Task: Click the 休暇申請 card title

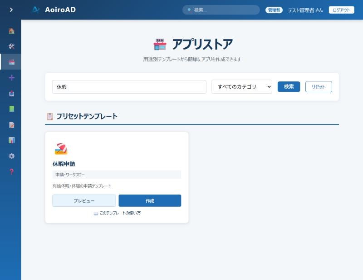Action: [x=64, y=164]
